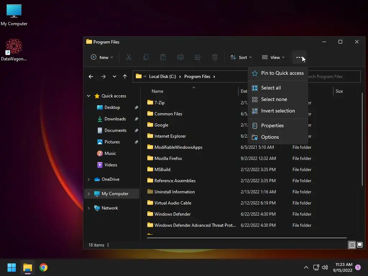The image size is (368, 276).
Task: Go back with the left arrow
Action: [x=91, y=77]
